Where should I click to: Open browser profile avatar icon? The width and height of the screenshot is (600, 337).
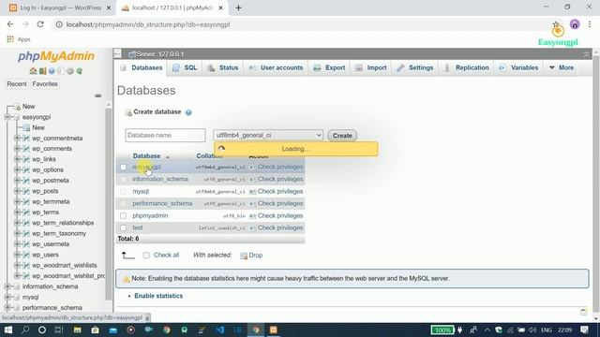[x=575, y=24]
